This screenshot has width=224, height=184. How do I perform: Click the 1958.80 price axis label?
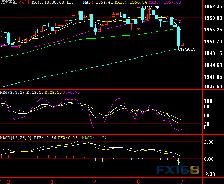pos(213,18)
